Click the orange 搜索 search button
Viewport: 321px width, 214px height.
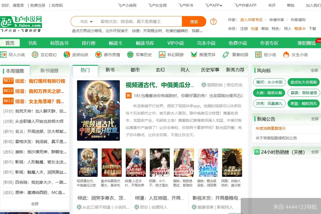click(x=194, y=21)
